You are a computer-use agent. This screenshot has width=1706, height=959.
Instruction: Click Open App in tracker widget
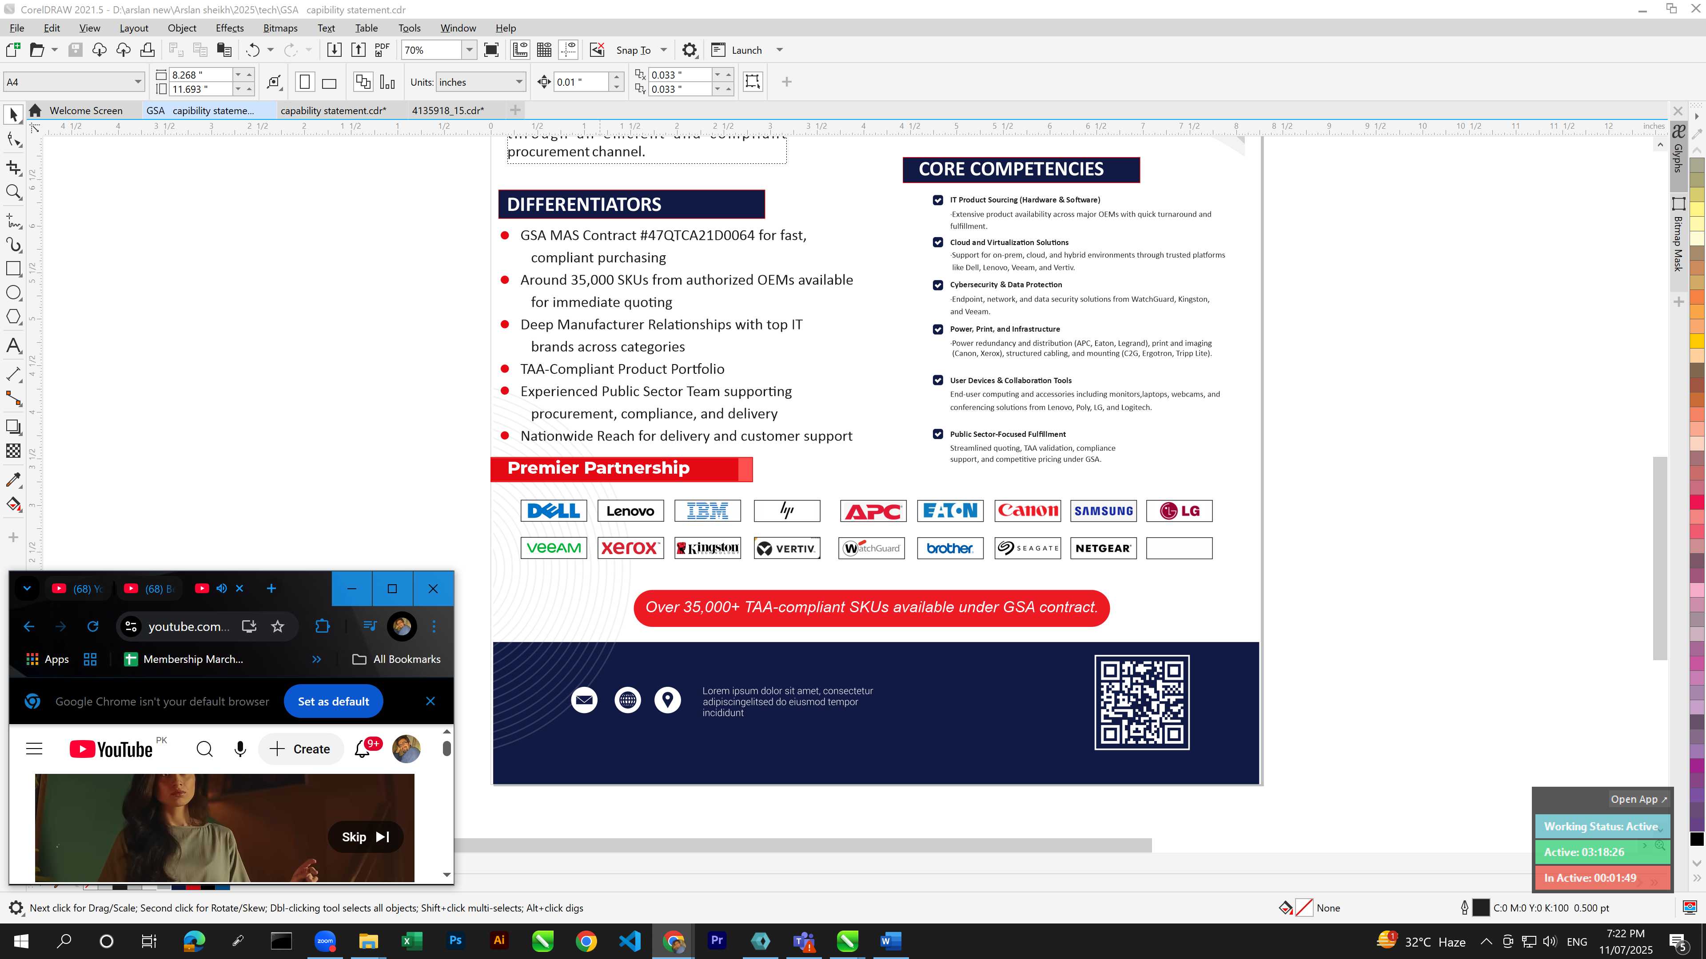point(1638,799)
